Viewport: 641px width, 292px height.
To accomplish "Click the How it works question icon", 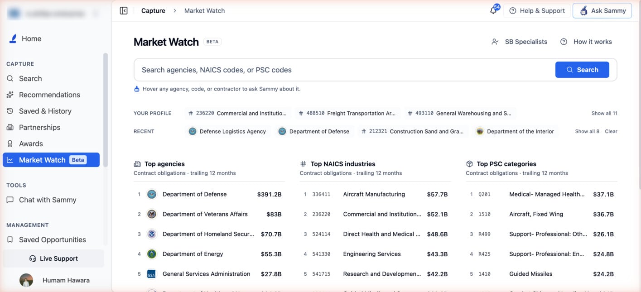I will coord(564,42).
